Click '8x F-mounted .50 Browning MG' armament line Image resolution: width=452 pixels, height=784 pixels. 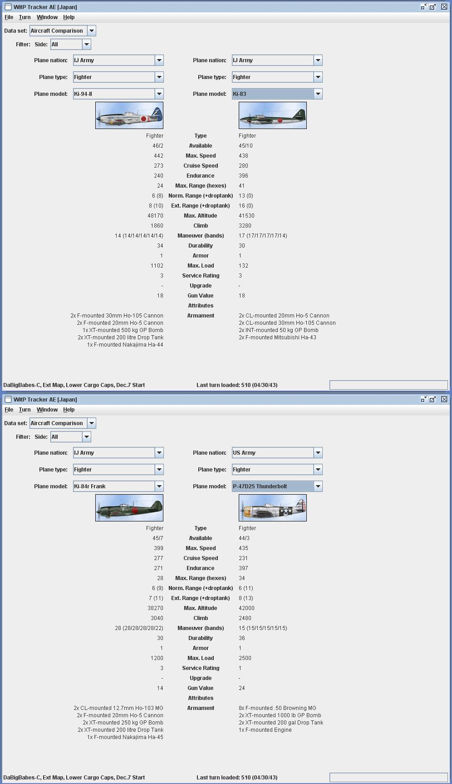coord(277,708)
